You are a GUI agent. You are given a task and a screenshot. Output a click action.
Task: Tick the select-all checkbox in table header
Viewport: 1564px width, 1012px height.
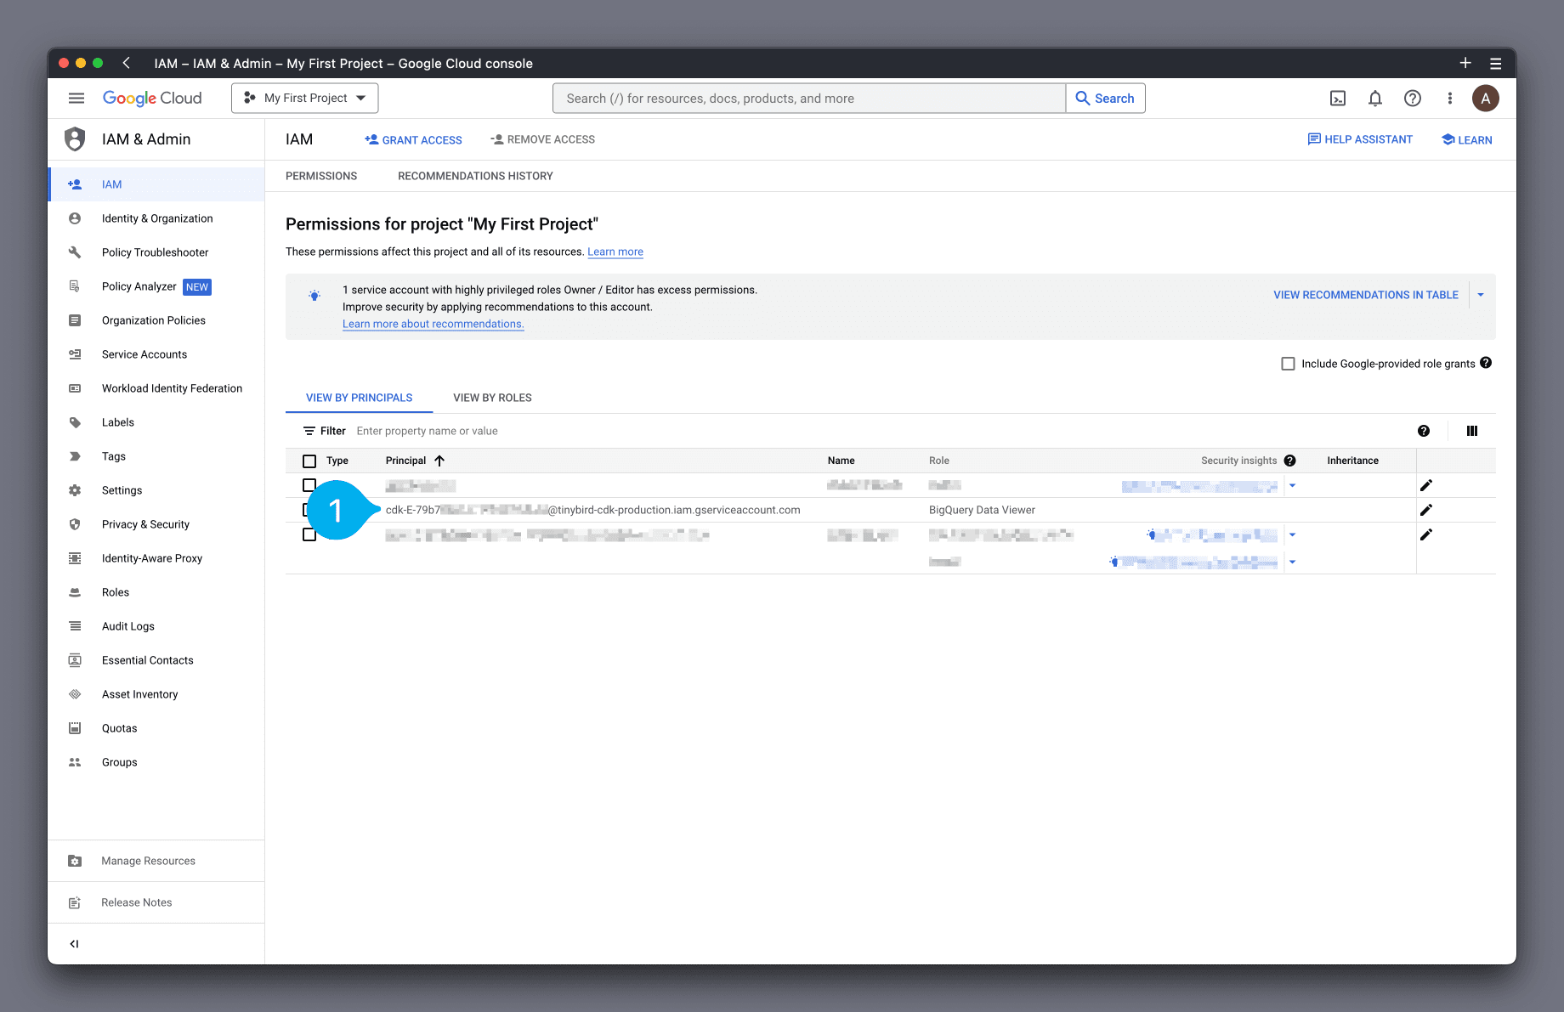pyautogui.click(x=309, y=461)
